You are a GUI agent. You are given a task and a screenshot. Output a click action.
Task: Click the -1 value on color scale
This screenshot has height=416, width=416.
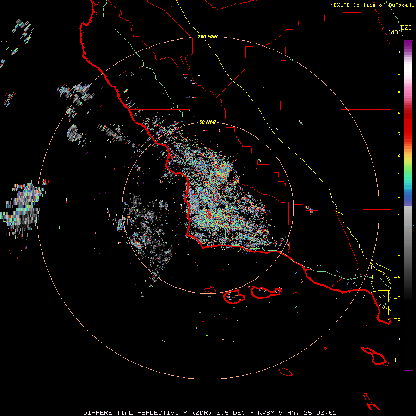(x=397, y=216)
